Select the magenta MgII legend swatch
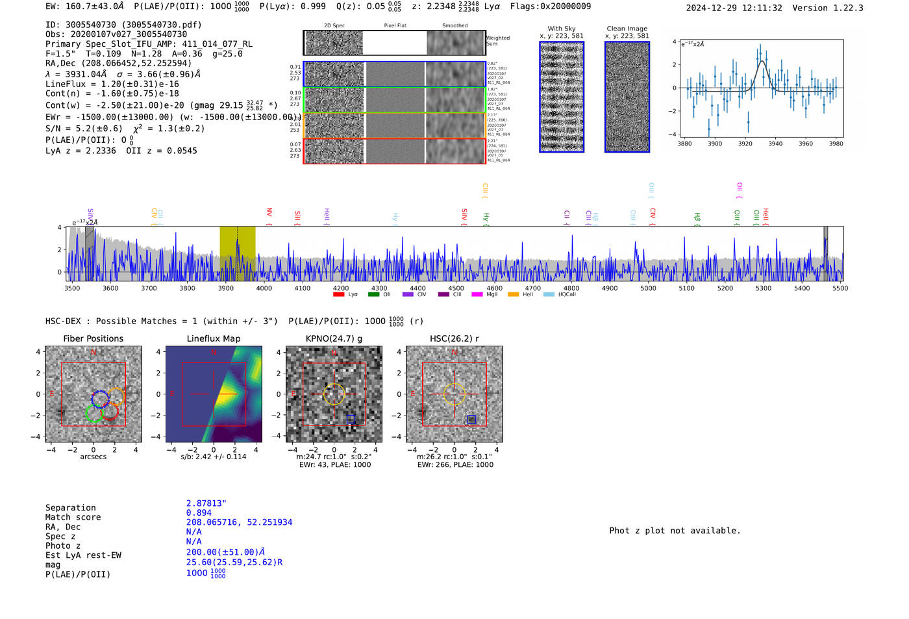Viewport: 909px width, 619px height. point(477,295)
